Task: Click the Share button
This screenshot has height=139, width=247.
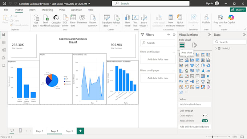Action: [x=238, y=10]
